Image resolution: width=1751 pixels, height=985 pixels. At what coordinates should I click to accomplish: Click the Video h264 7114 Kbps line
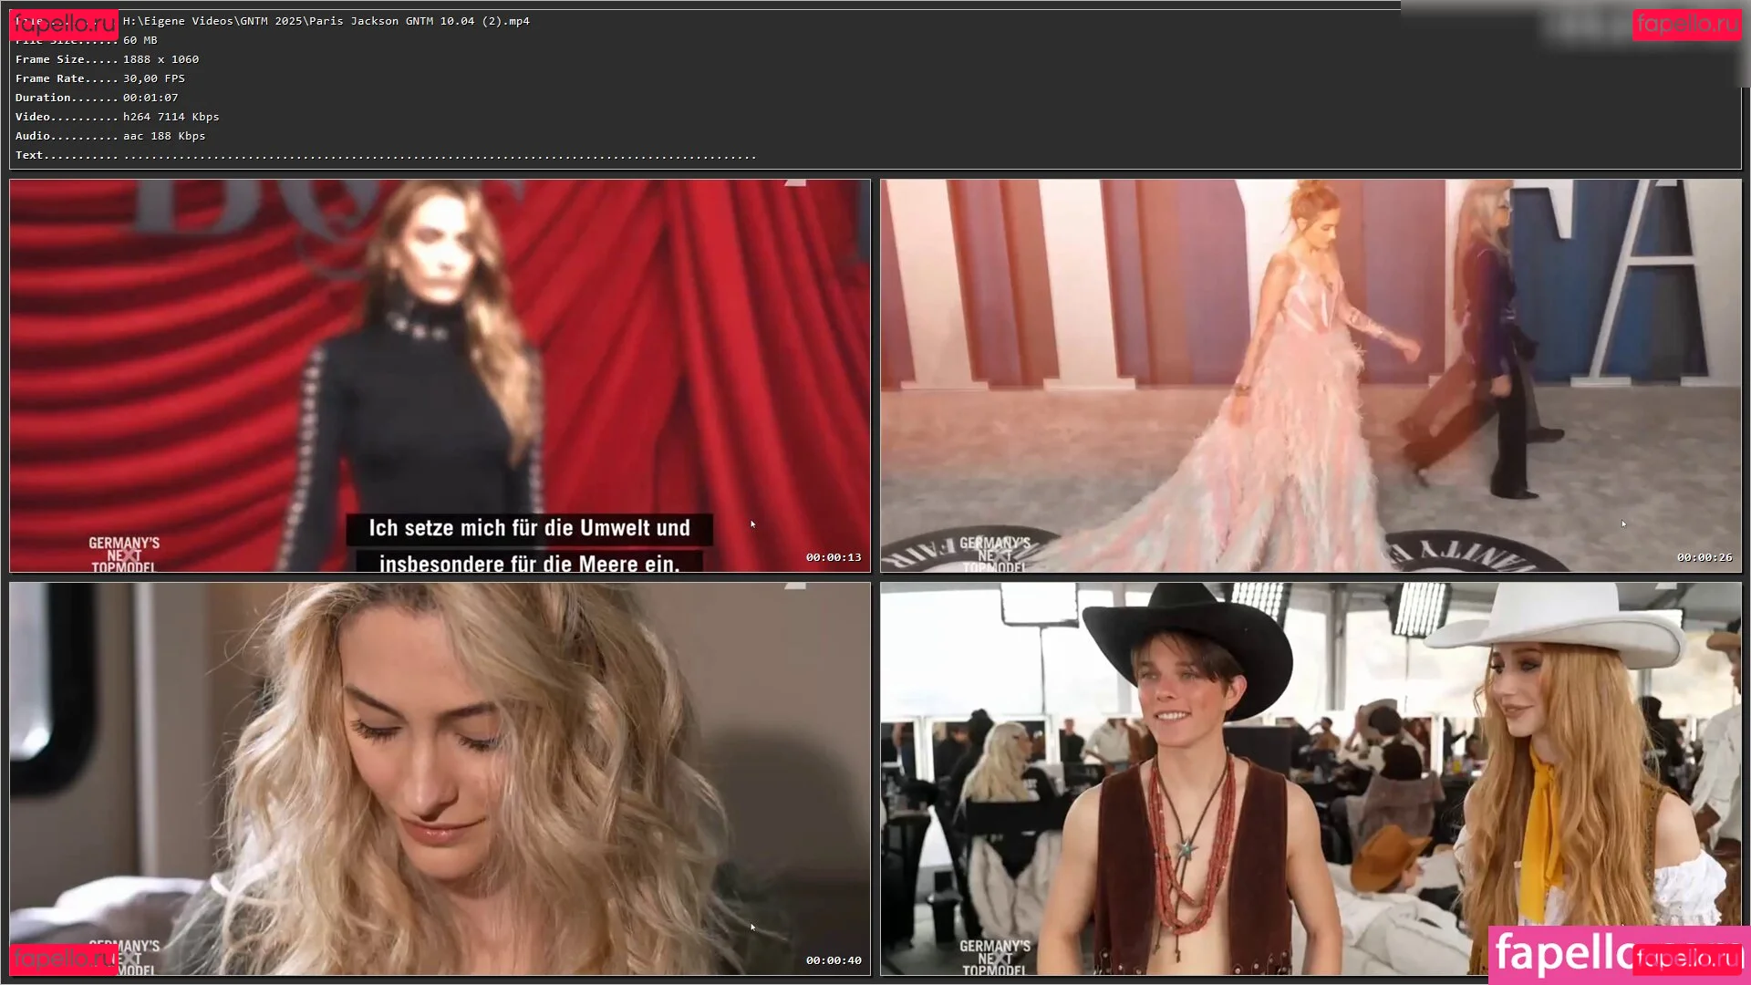click(x=117, y=117)
